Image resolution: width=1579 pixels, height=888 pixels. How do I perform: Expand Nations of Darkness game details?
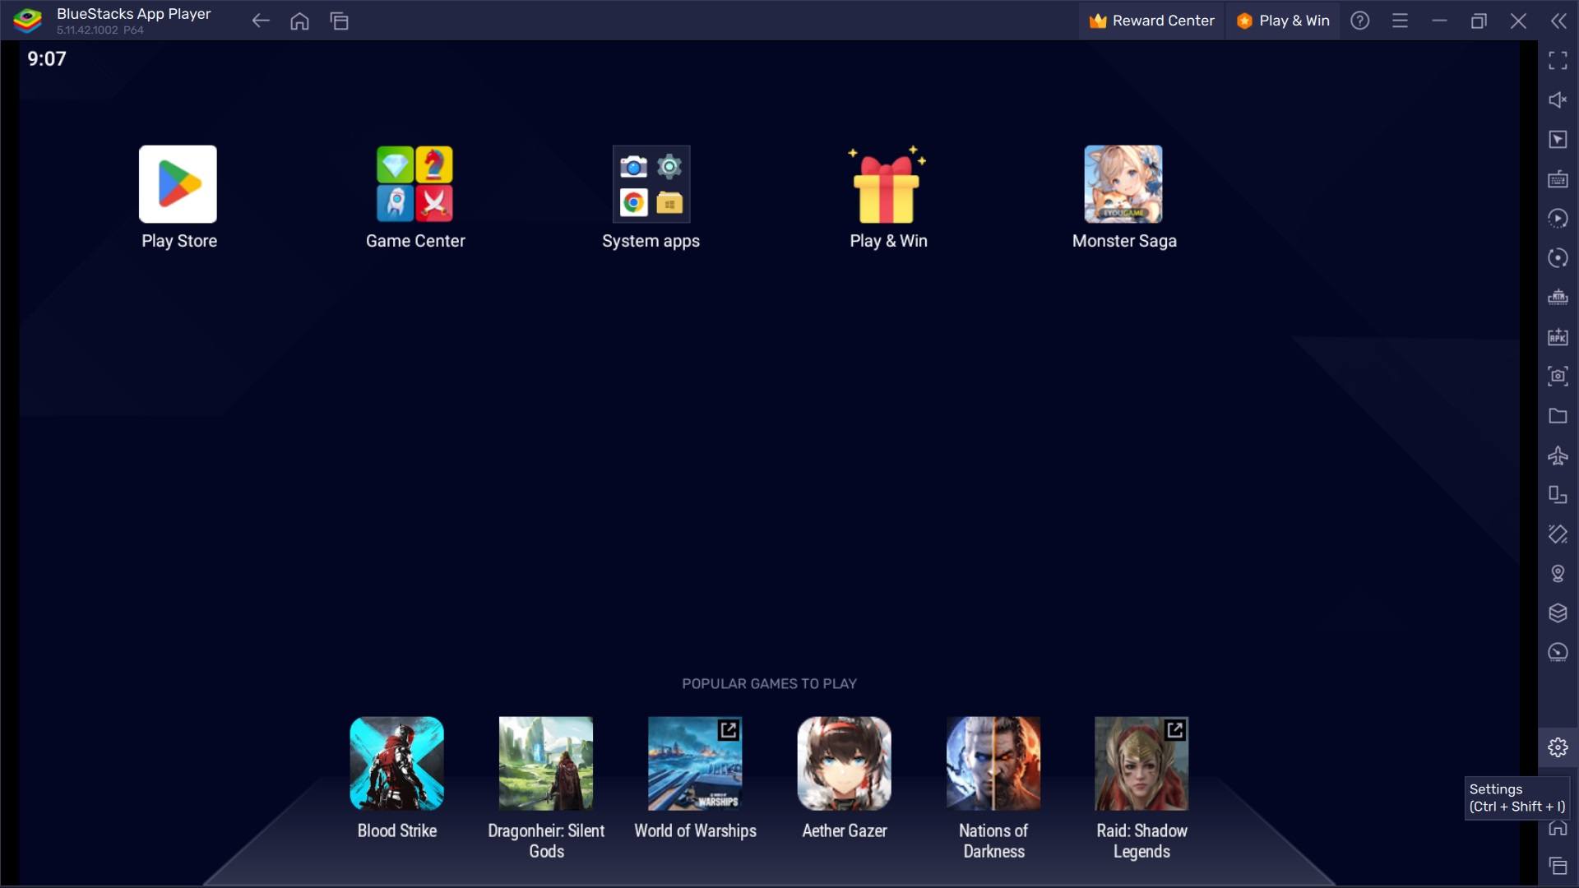(993, 763)
